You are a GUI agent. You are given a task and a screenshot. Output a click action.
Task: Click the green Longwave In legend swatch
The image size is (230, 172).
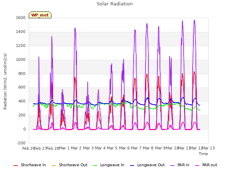point(95,166)
